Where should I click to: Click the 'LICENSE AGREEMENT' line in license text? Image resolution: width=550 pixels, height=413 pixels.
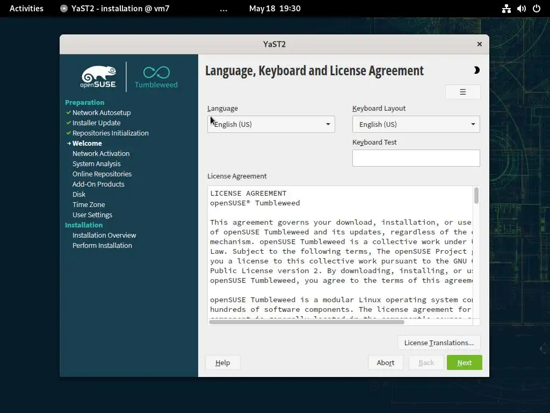click(248, 193)
